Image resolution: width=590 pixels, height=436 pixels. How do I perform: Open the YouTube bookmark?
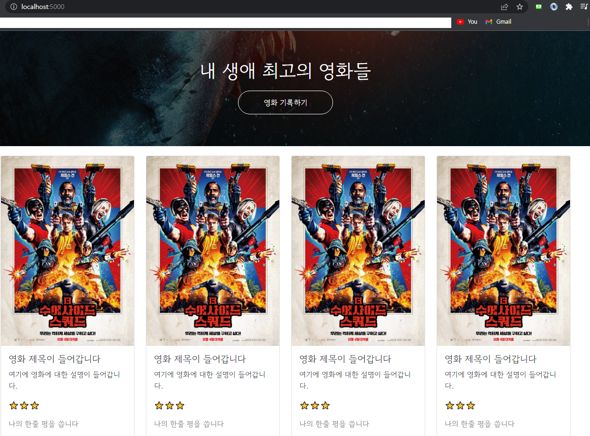[x=467, y=21]
